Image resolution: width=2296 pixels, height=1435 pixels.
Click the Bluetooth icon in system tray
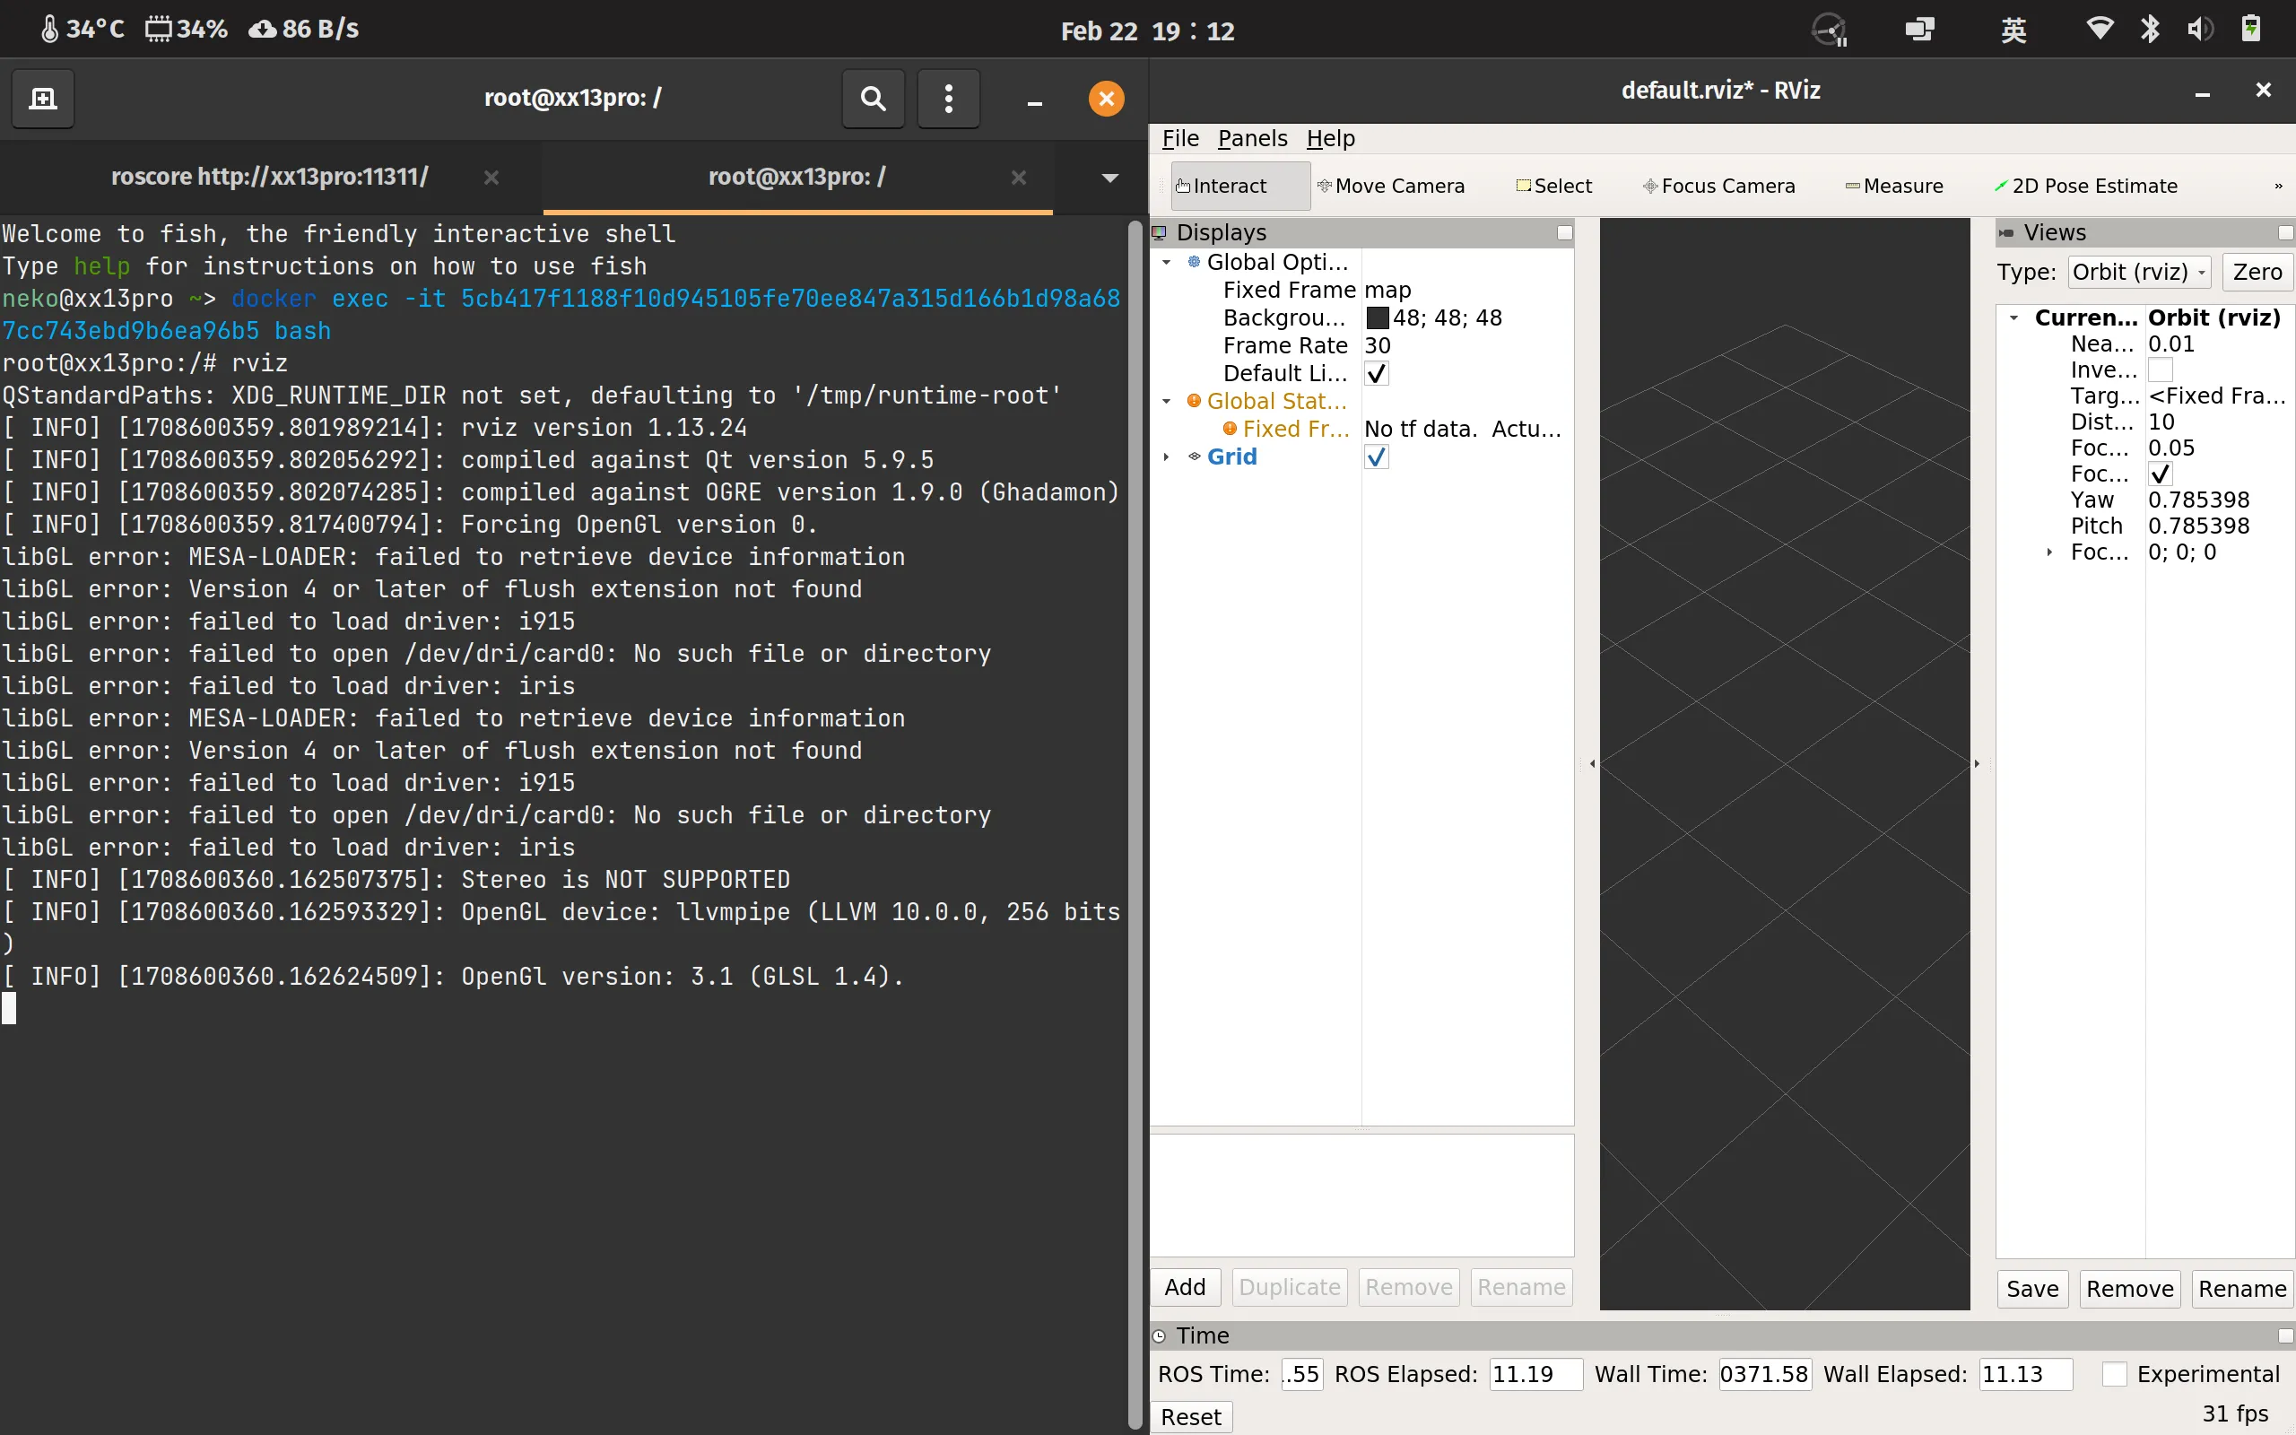pos(2150,29)
